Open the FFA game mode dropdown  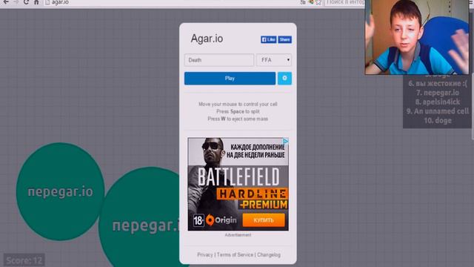tap(274, 60)
